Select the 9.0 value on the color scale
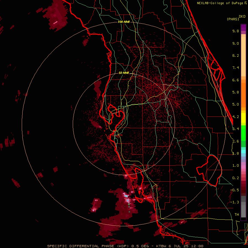248x248 pixels. (x=236, y=43)
